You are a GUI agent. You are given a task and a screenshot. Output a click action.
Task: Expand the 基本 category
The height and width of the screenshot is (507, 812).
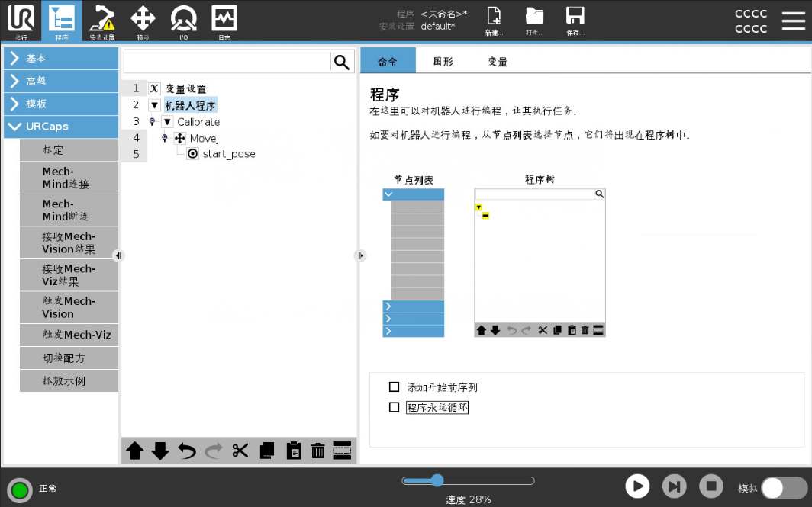pyautogui.click(x=61, y=59)
